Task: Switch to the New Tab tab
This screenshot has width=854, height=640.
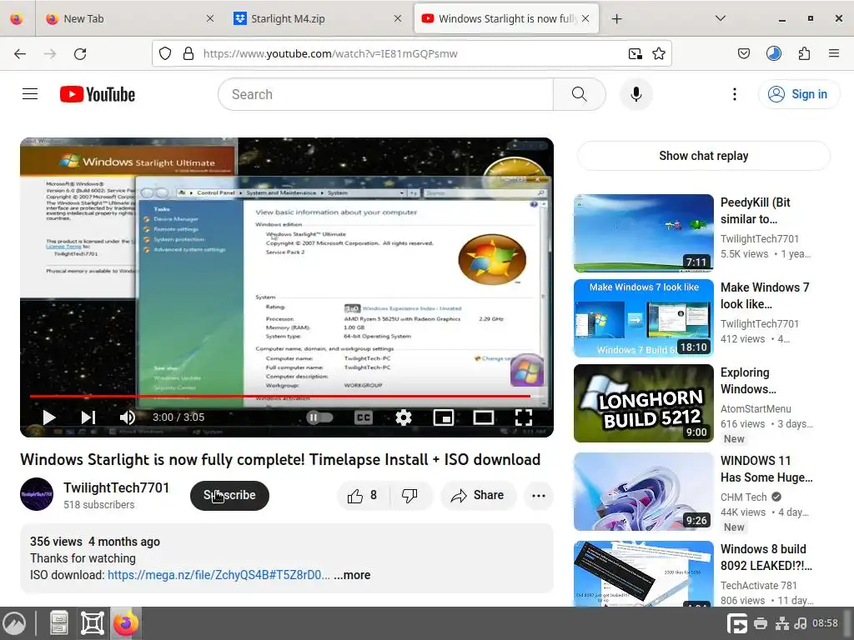Action: pyautogui.click(x=128, y=18)
